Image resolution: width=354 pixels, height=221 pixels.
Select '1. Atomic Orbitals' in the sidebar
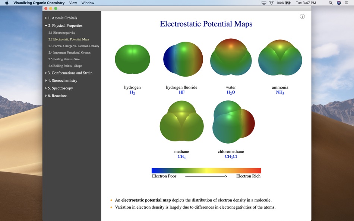pos(62,17)
